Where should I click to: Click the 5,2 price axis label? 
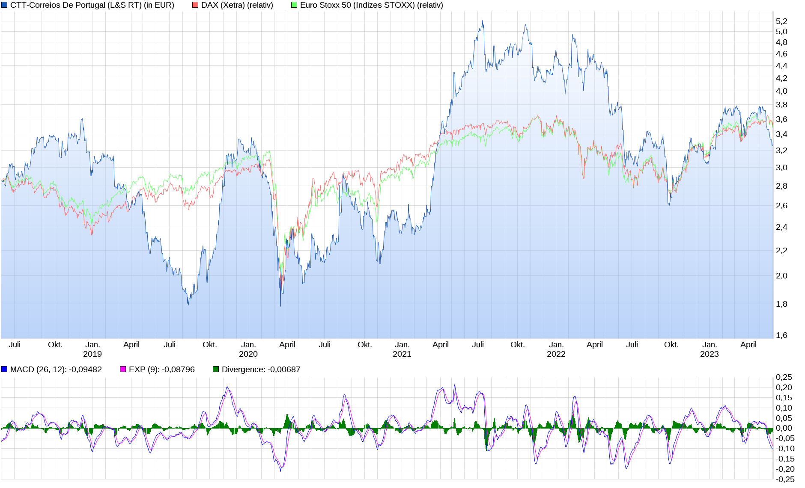(x=781, y=21)
